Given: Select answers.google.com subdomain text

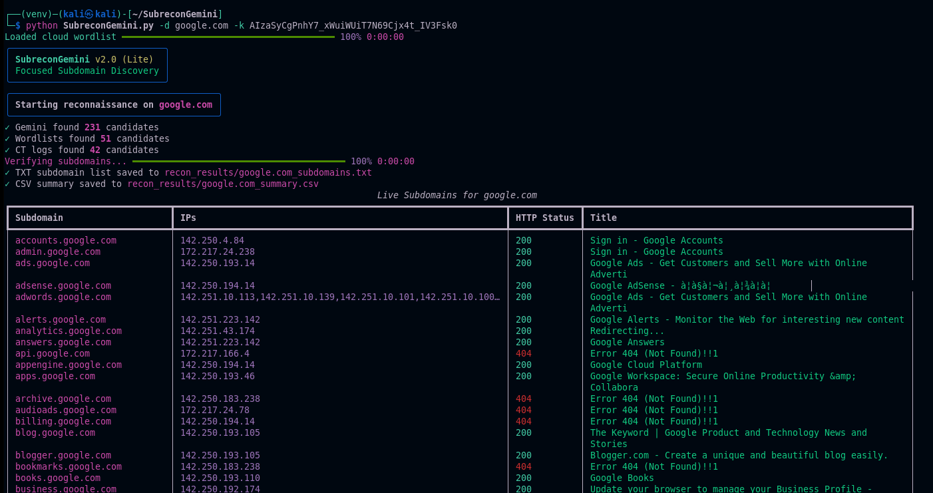Looking at the screenshot, I should pos(63,342).
